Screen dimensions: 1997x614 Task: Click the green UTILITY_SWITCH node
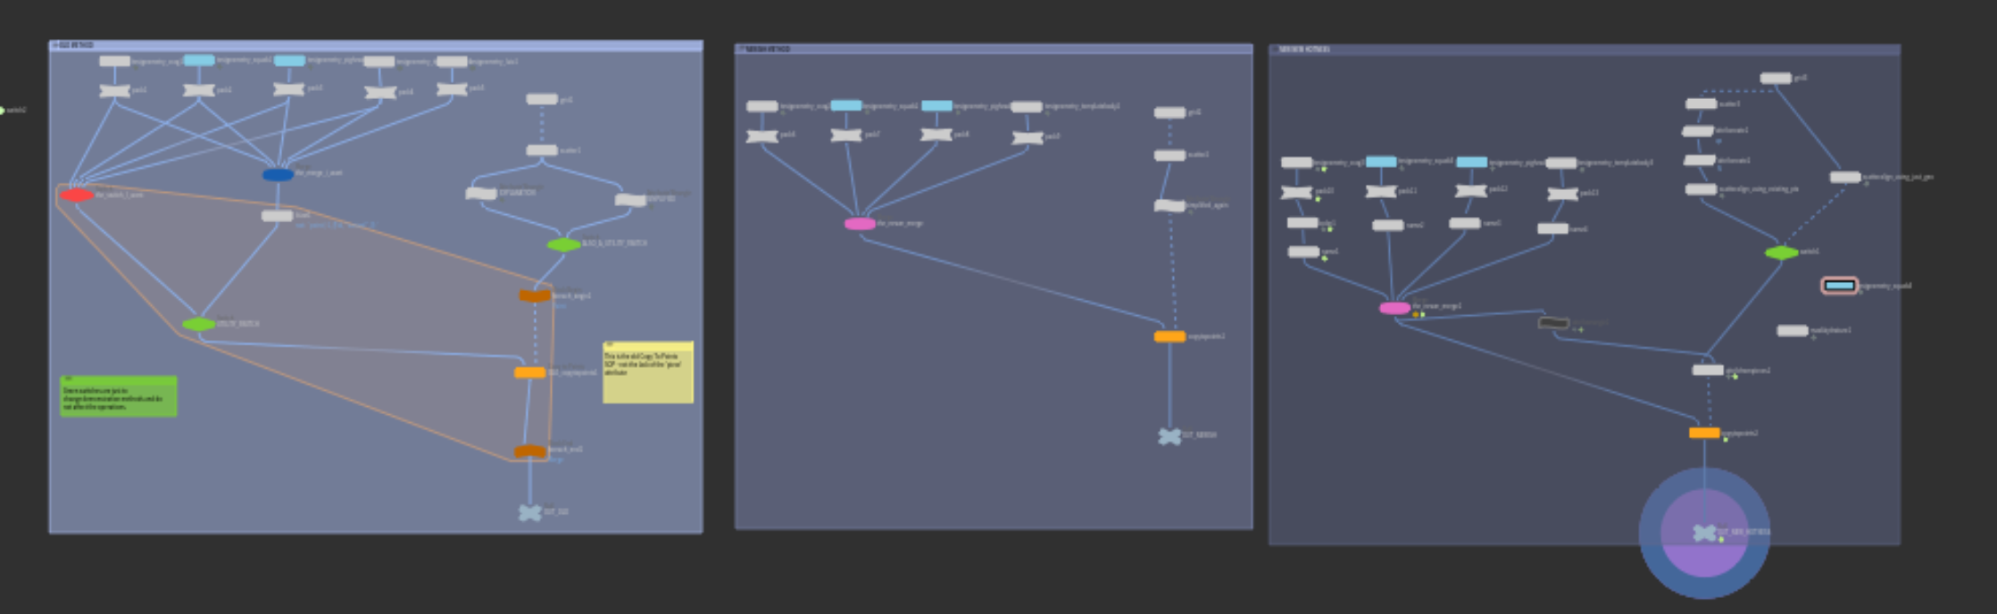[198, 325]
